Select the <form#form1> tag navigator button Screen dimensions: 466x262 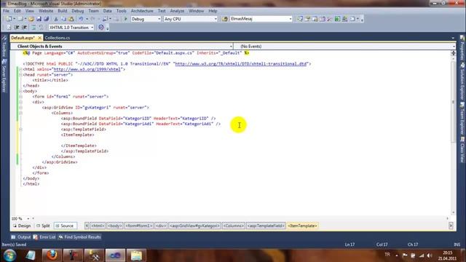139,226
